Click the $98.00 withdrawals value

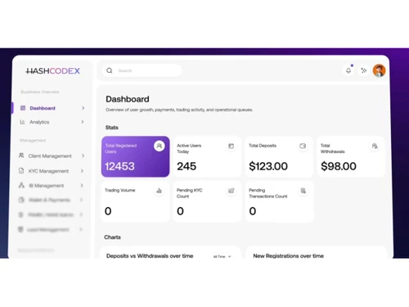tap(339, 166)
